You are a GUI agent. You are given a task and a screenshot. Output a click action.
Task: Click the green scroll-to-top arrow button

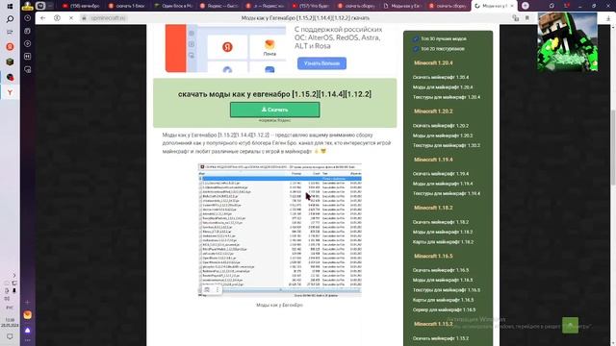(x=570, y=325)
